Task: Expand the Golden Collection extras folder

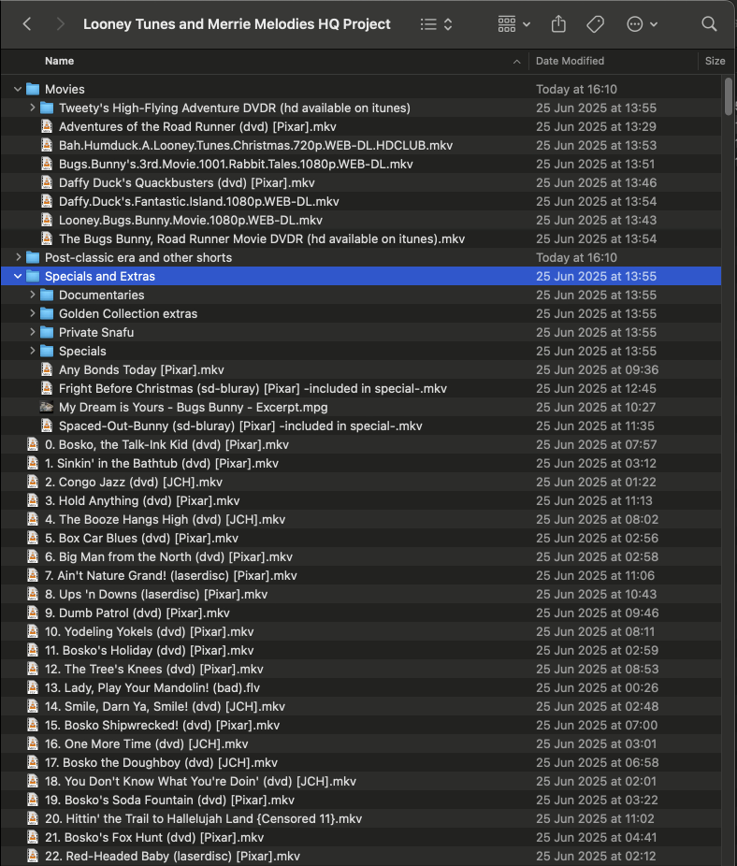Action: click(x=33, y=314)
